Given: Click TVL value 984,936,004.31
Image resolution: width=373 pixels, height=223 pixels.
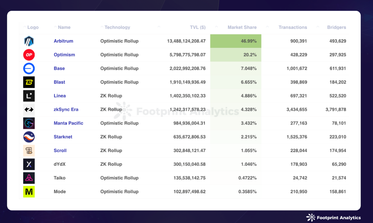Looking at the screenshot, I should coord(190,123).
